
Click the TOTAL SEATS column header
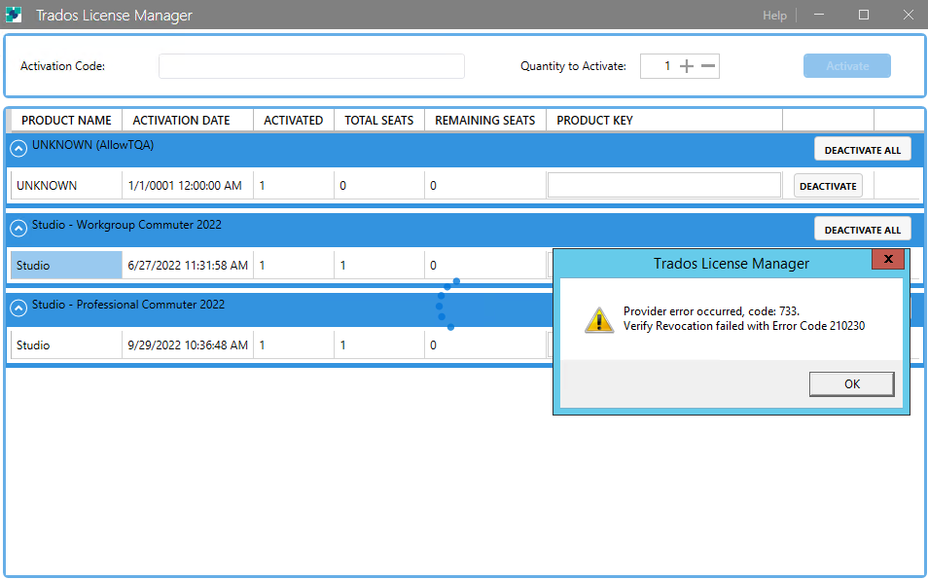click(379, 120)
